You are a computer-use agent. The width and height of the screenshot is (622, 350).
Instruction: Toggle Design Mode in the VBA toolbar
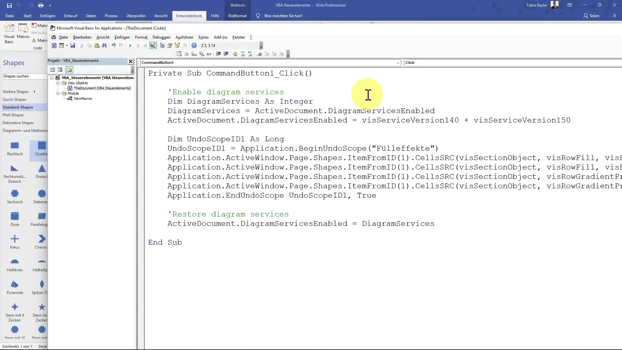click(153, 45)
